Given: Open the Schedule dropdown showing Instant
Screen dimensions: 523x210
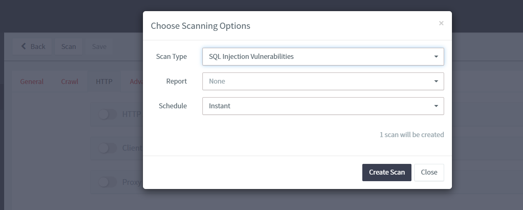Looking at the screenshot, I should click(318, 106).
